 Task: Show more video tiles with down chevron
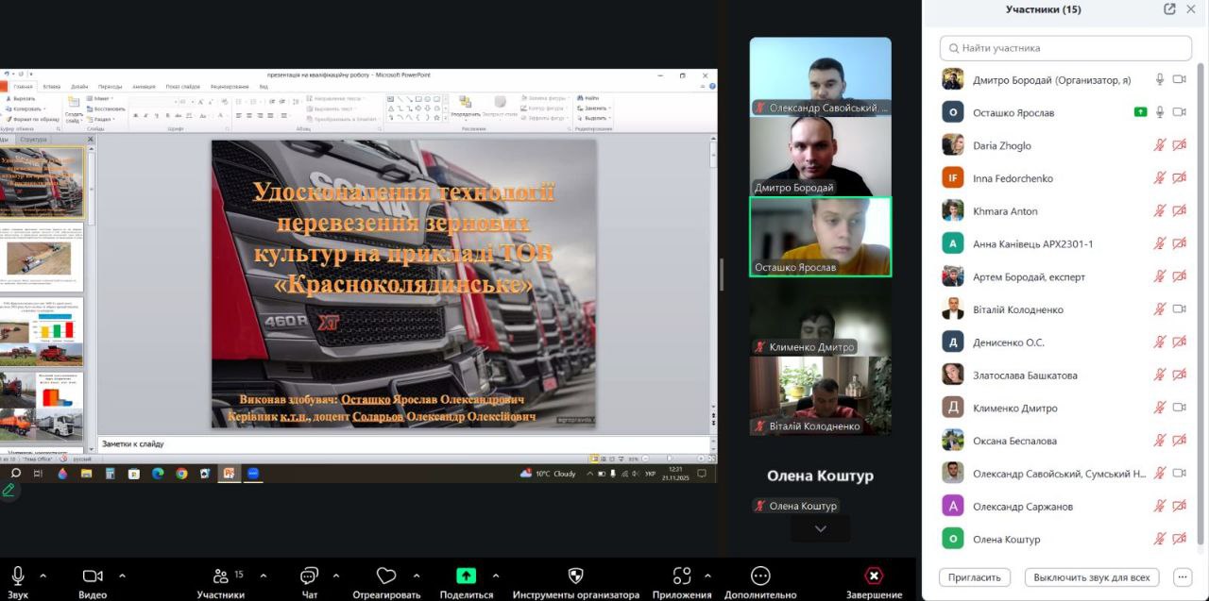[820, 529]
